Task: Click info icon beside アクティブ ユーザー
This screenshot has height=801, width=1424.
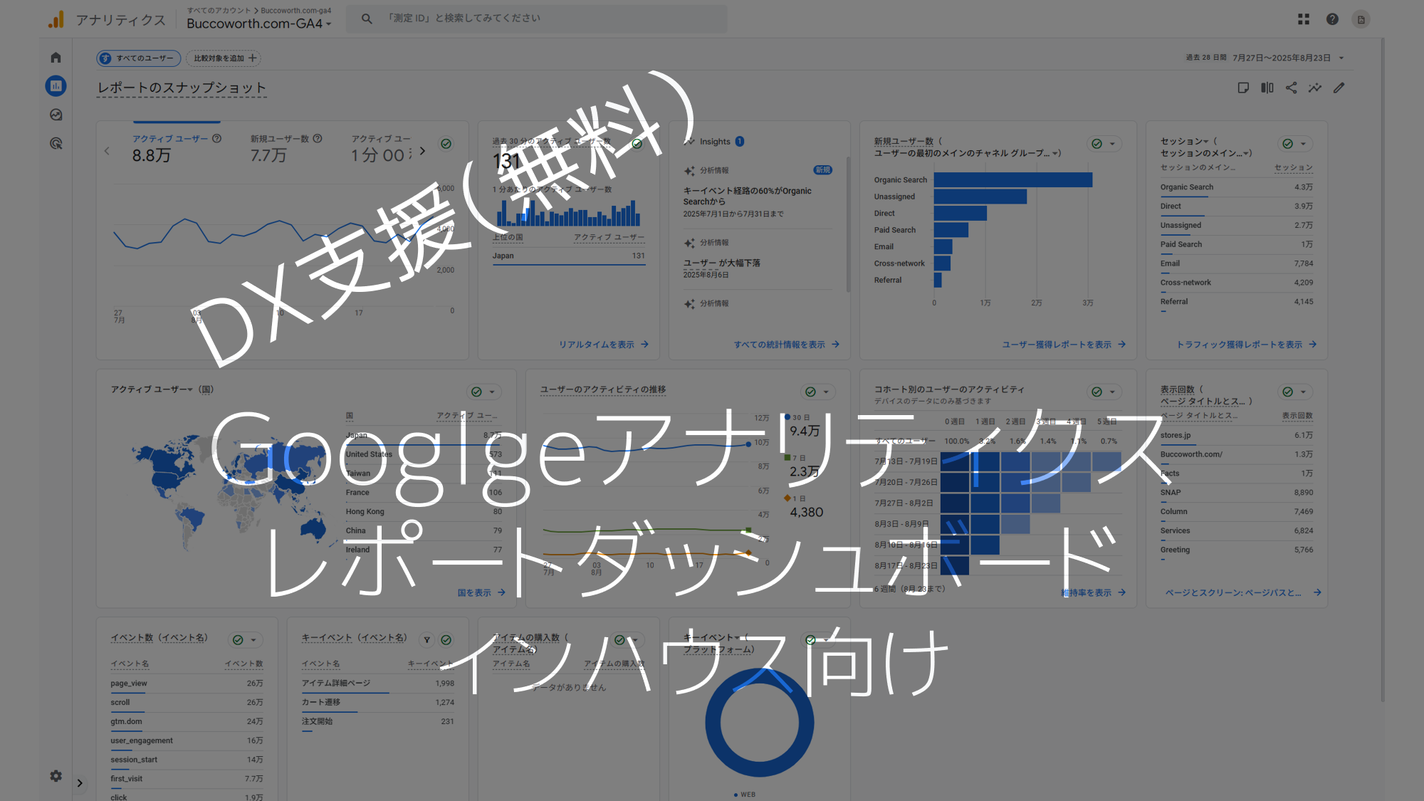Action: 216,139
